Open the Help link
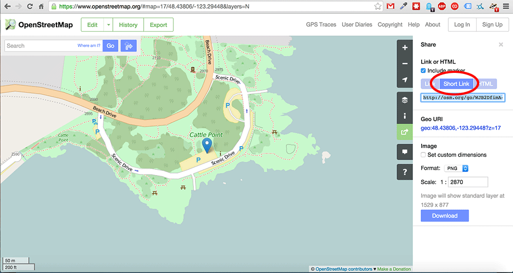This screenshot has width=513, height=273. pyautogui.click(x=413, y=25)
